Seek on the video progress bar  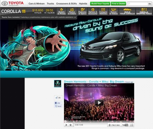(x=99, y=122)
